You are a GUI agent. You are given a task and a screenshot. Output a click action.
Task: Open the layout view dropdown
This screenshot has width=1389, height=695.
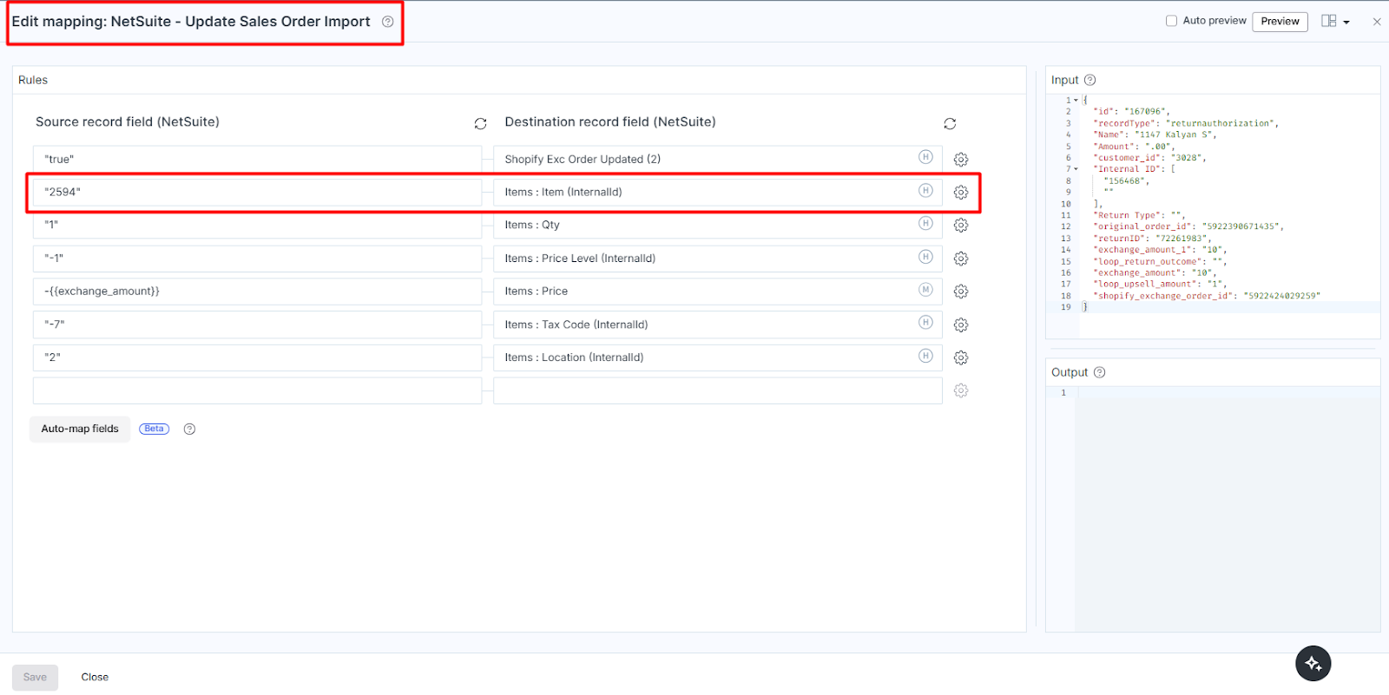[1335, 22]
